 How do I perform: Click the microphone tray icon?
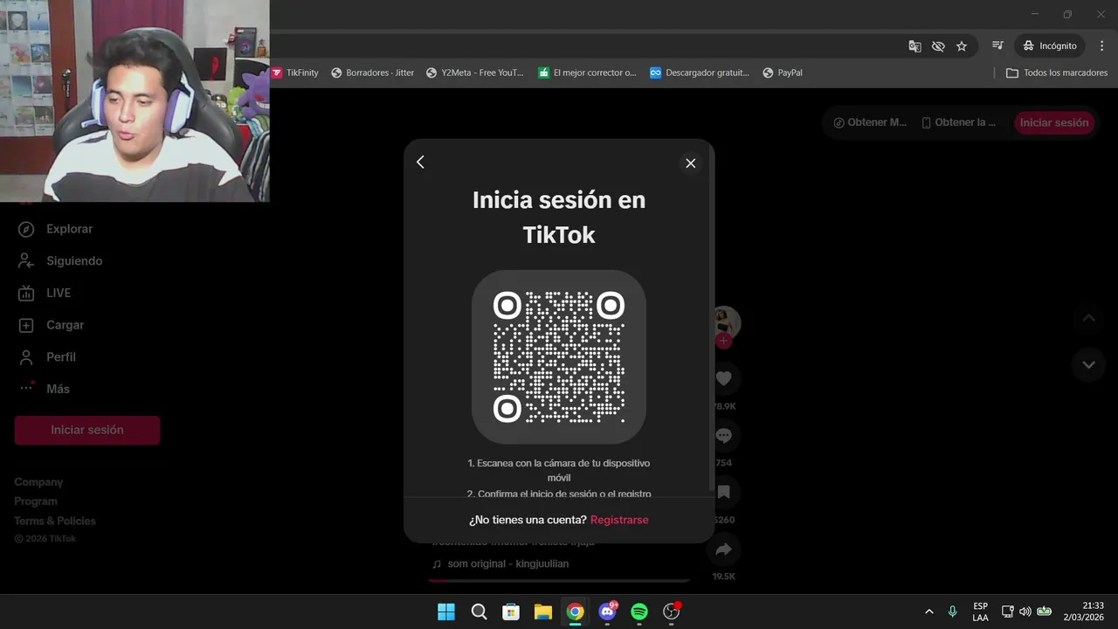(x=953, y=612)
